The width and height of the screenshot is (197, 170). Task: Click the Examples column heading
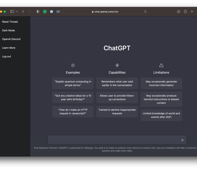[73, 72]
